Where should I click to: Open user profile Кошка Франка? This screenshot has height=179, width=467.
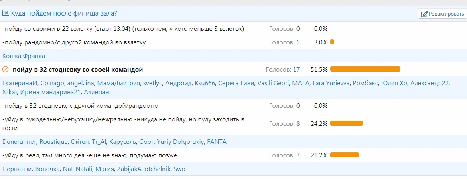point(24,56)
